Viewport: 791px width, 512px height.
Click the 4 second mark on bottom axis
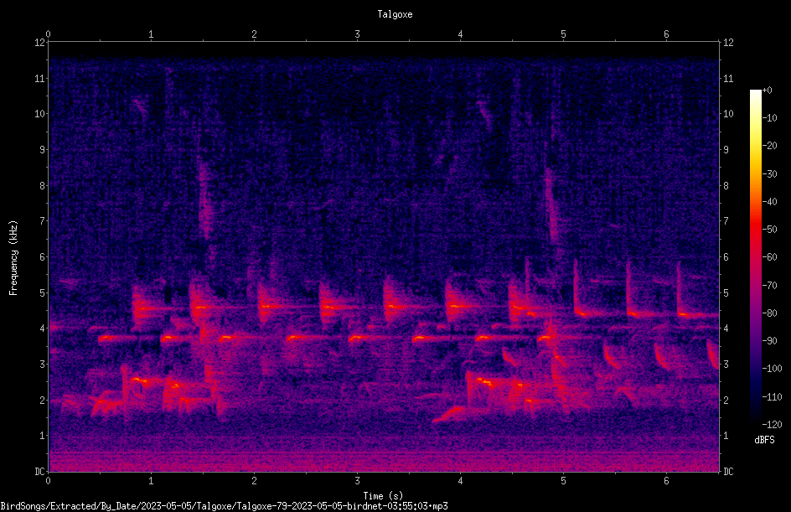[x=460, y=481]
